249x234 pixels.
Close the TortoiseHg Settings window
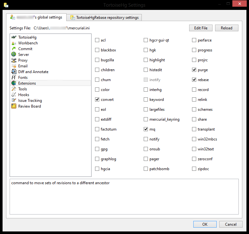[239, 4]
